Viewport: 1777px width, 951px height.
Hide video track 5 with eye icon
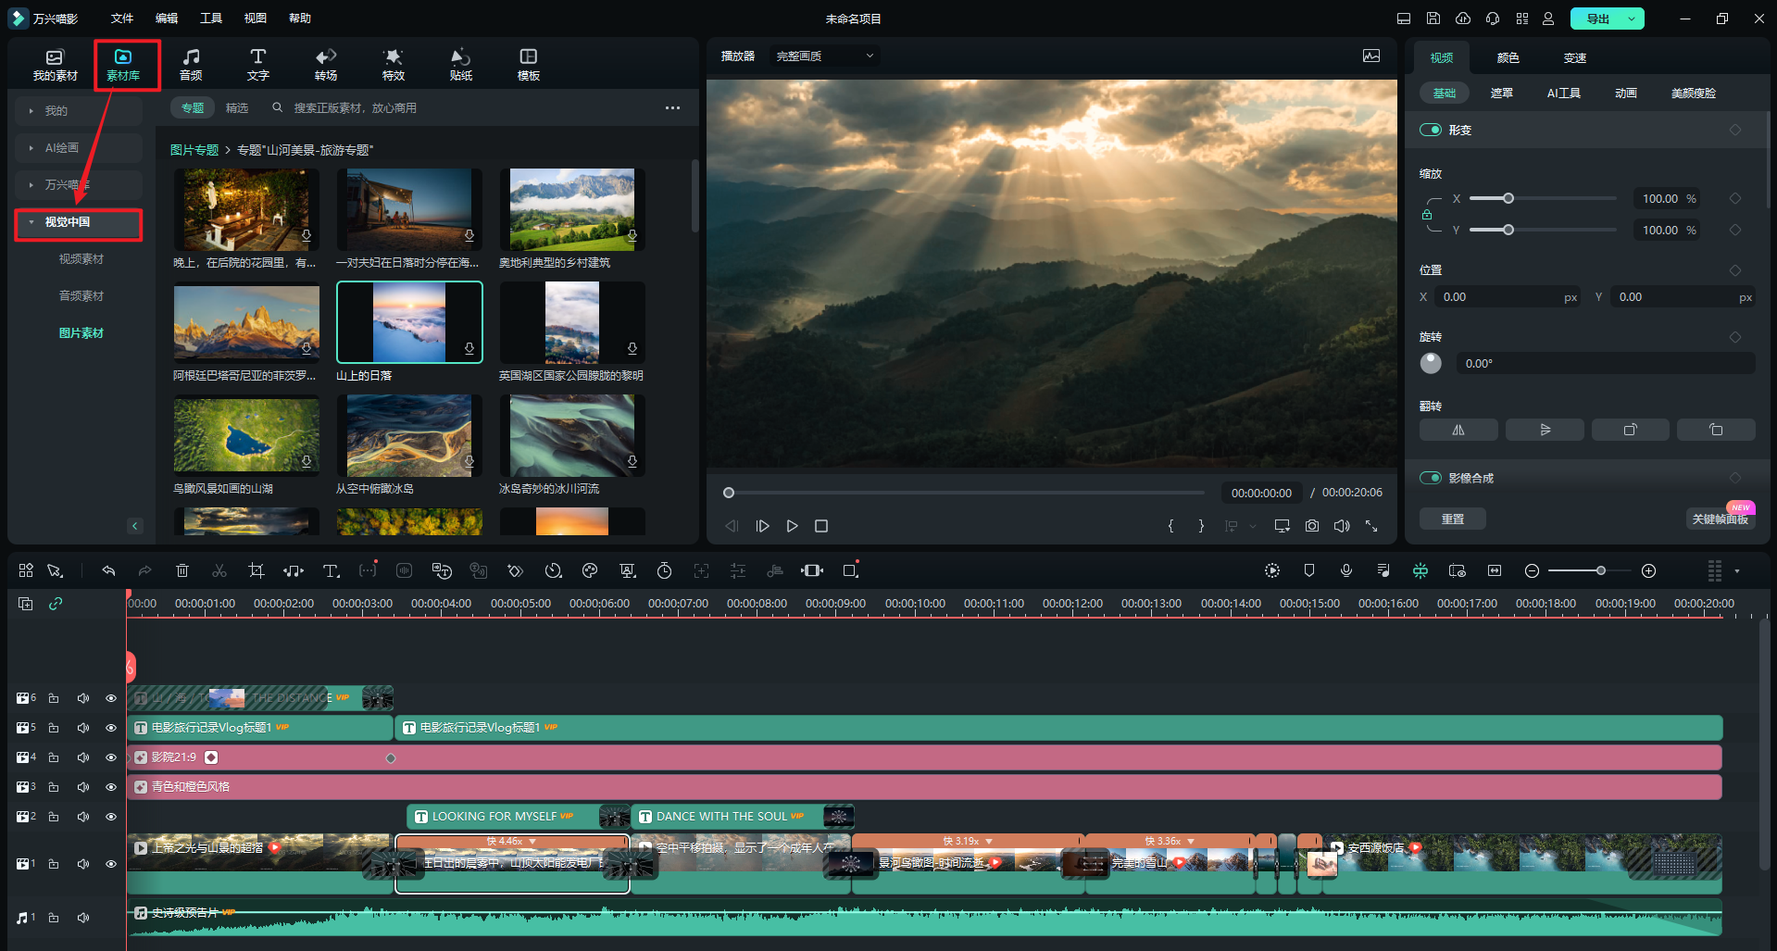pos(111,728)
